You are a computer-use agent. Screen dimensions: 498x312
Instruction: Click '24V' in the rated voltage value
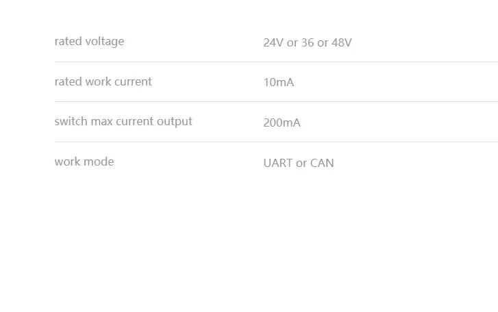click(x=273, y=43)
